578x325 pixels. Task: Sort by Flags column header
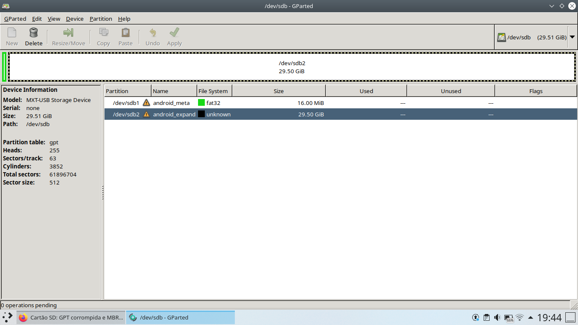click(x=536, y=91)
